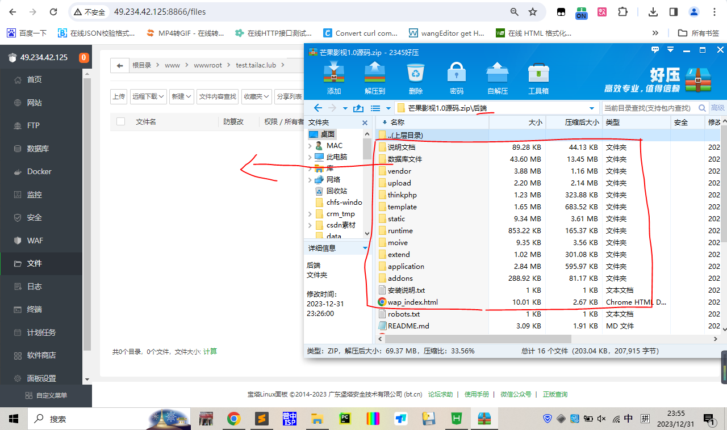Click the 论坛求助 footer link
727x430 pixels.
tap(441, 394)
